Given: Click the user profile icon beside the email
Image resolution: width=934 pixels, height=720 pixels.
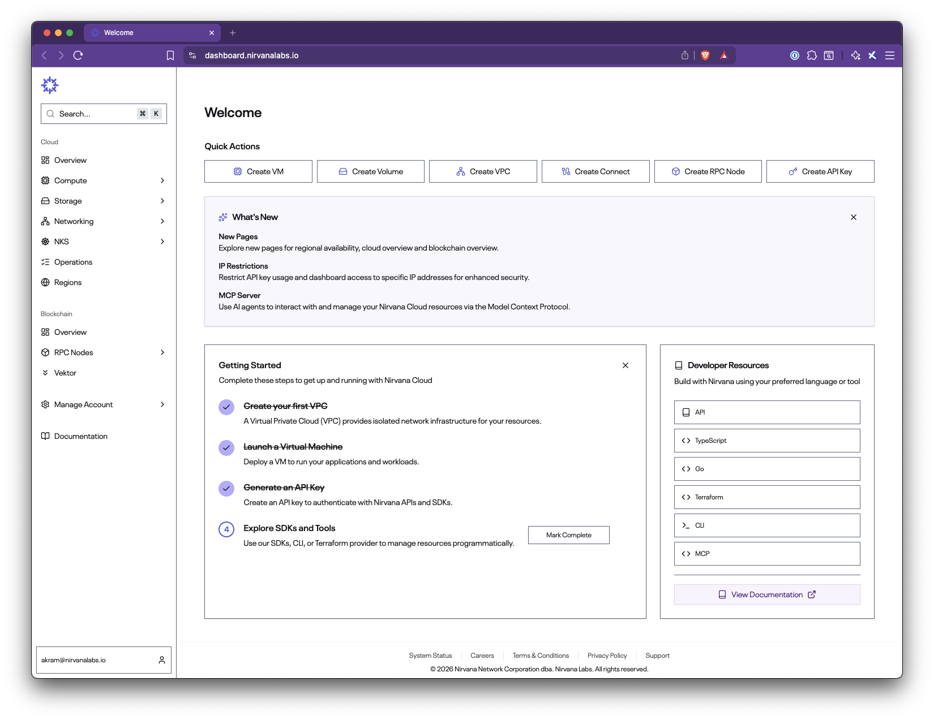Looking at the screenshot, I should [x=162, y=660].
